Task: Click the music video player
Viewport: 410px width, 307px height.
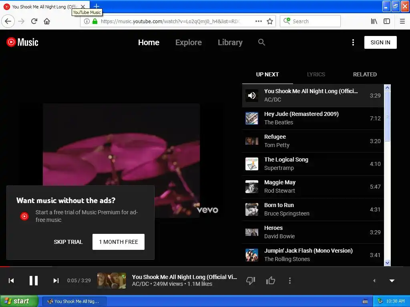Action: pyautogui.click(x=121, y=160)
